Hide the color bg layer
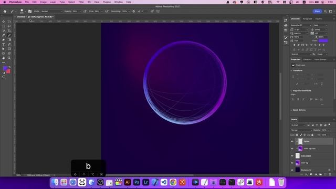Image resolution: width=336 pixels, height=189 pixels. point(292,163)
